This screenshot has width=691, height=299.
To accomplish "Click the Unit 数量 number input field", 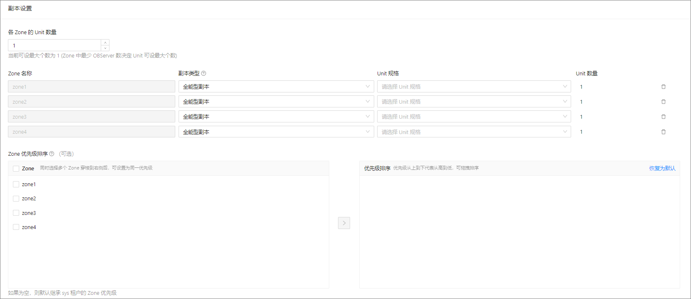I will 54,45.
